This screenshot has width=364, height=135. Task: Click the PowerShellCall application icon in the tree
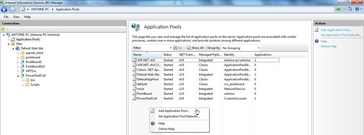tap(22, 76)
